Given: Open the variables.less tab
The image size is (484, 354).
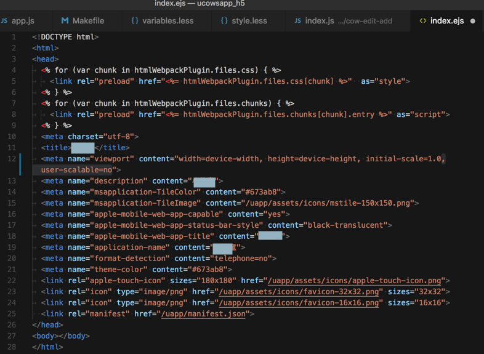Looking at the screenshot, I should [167, 21].
